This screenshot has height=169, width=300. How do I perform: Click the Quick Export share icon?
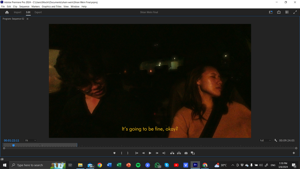click(279, 12)
